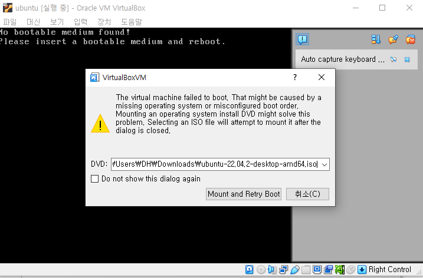Screen dimensions: 423x278
Task: Click the dialog help question mark button
Action: [x=295, y=78]
